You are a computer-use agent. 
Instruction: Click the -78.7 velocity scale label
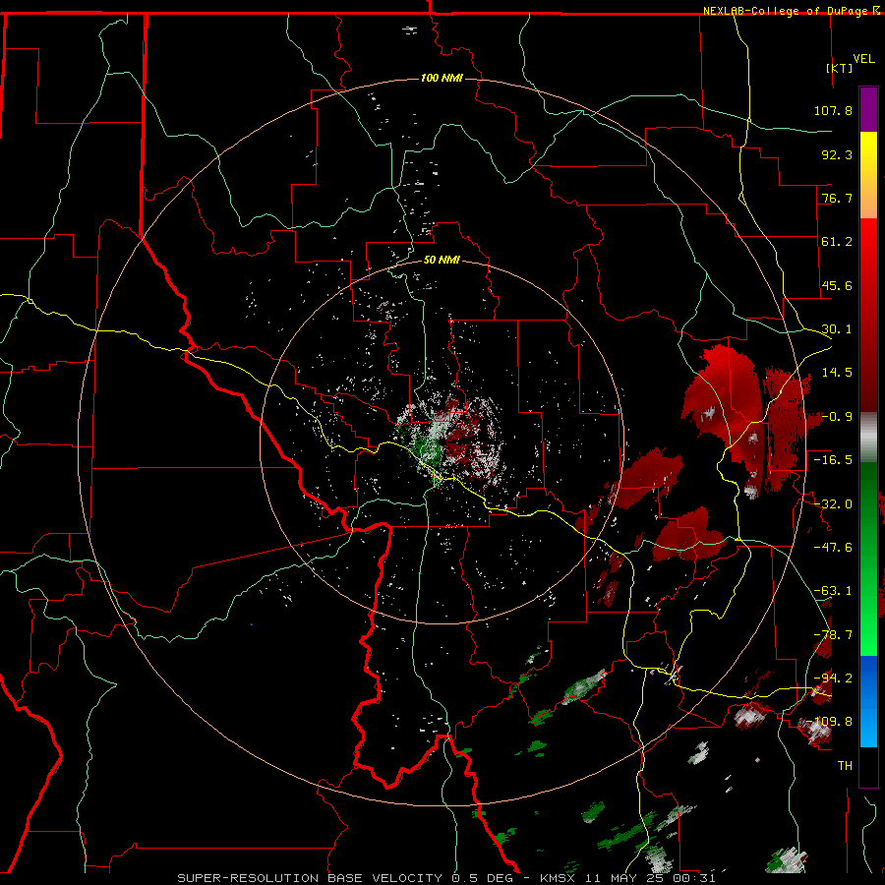pyautogui.click(x=833, y=635)
